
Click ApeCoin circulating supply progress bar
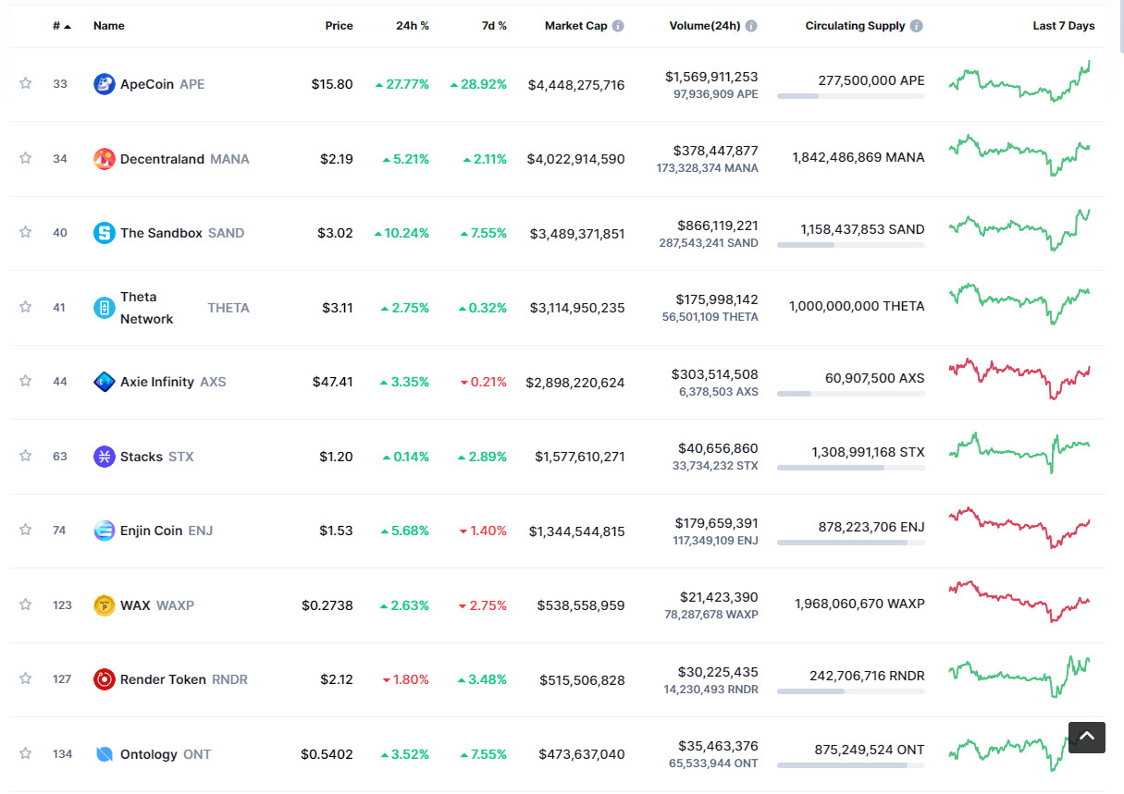(x=851, y=95)
